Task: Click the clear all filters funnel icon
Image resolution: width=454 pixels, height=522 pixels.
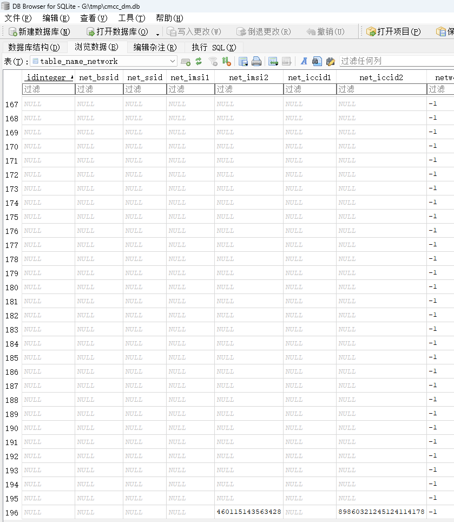Action: click(213, 61)
